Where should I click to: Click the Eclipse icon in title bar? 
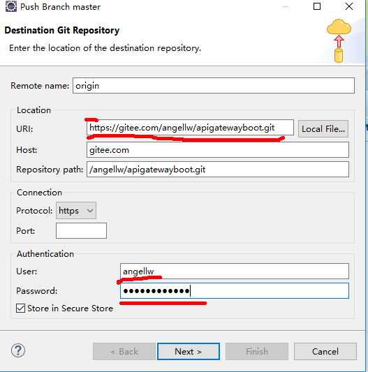[11, 6]
